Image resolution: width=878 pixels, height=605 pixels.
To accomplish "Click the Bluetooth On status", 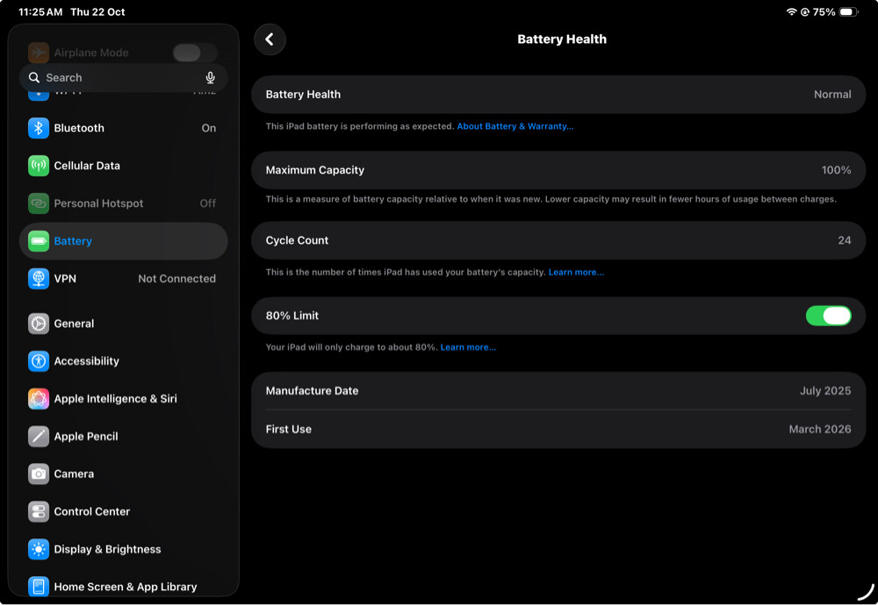I will click(209, 128).
